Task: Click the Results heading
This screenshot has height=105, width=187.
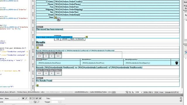Action: [41, 42]
